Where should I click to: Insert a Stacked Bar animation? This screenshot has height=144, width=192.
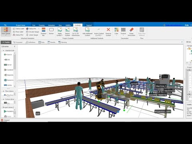(44, 32)
